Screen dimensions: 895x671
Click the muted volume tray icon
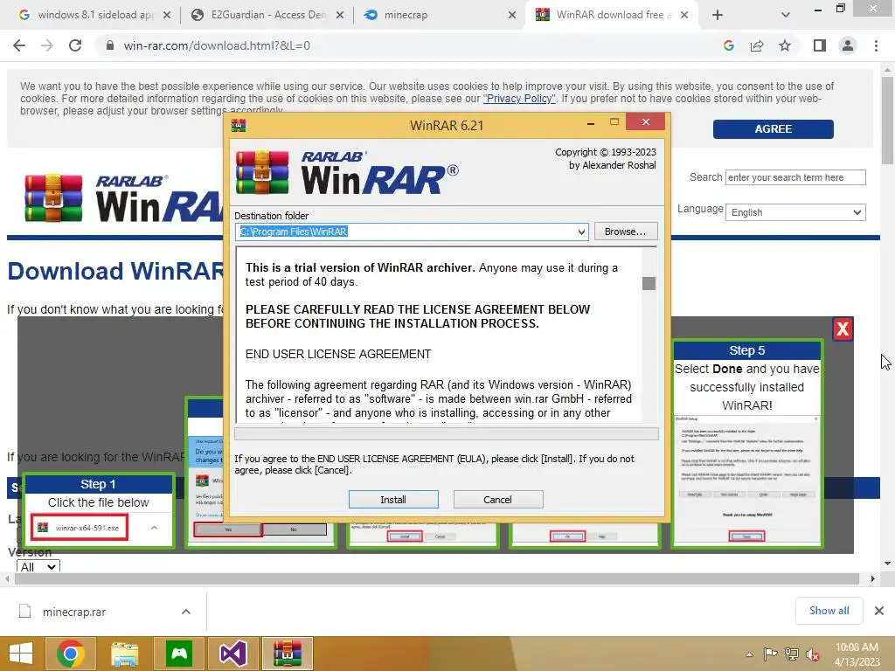tap(813, 654)
